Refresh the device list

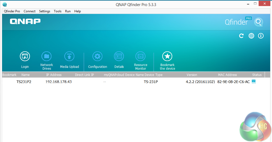coord(241,36)
